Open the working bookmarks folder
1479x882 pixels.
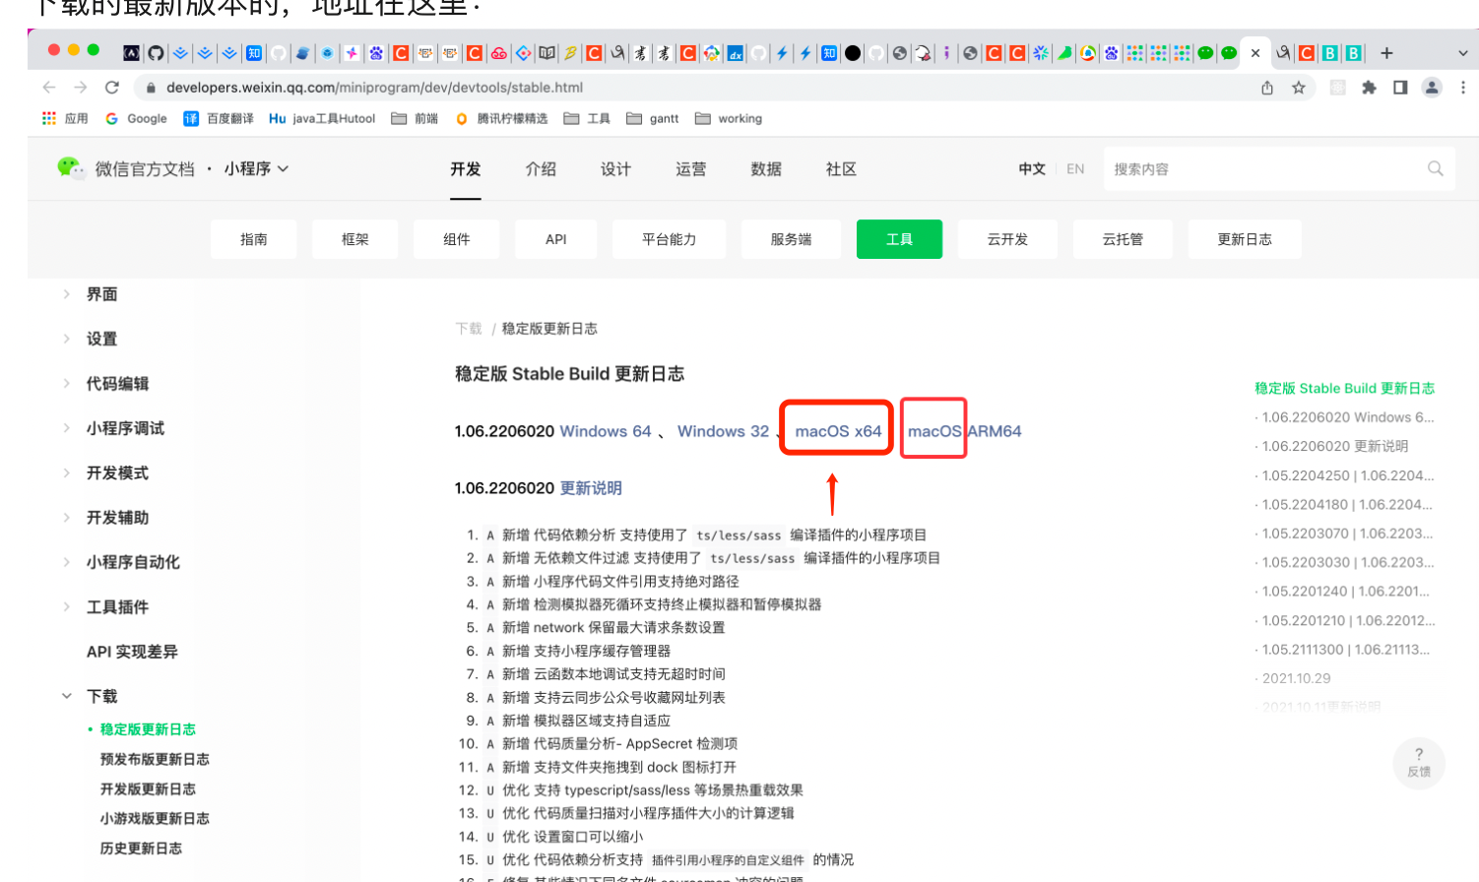pyautogui.click(x=729, y=118)
